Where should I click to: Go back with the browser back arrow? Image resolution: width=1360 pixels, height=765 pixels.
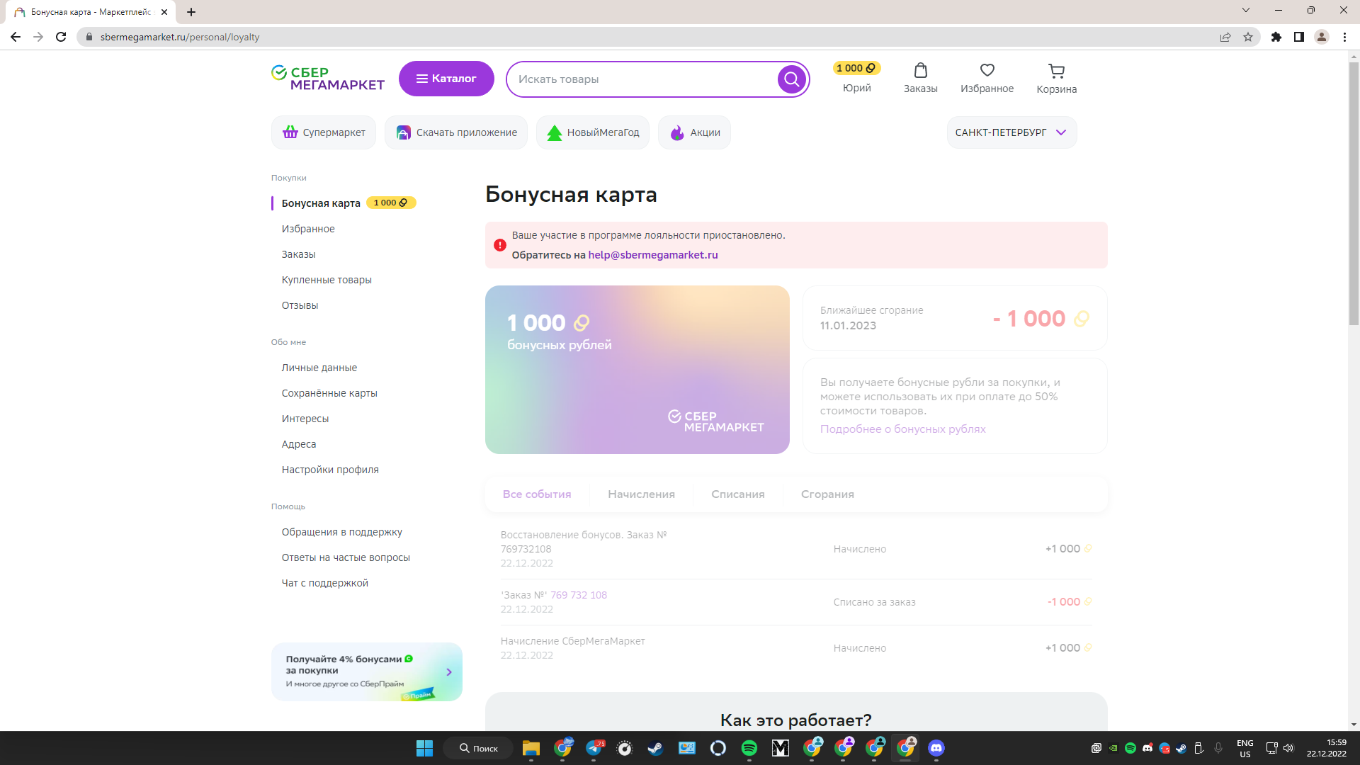16,37
